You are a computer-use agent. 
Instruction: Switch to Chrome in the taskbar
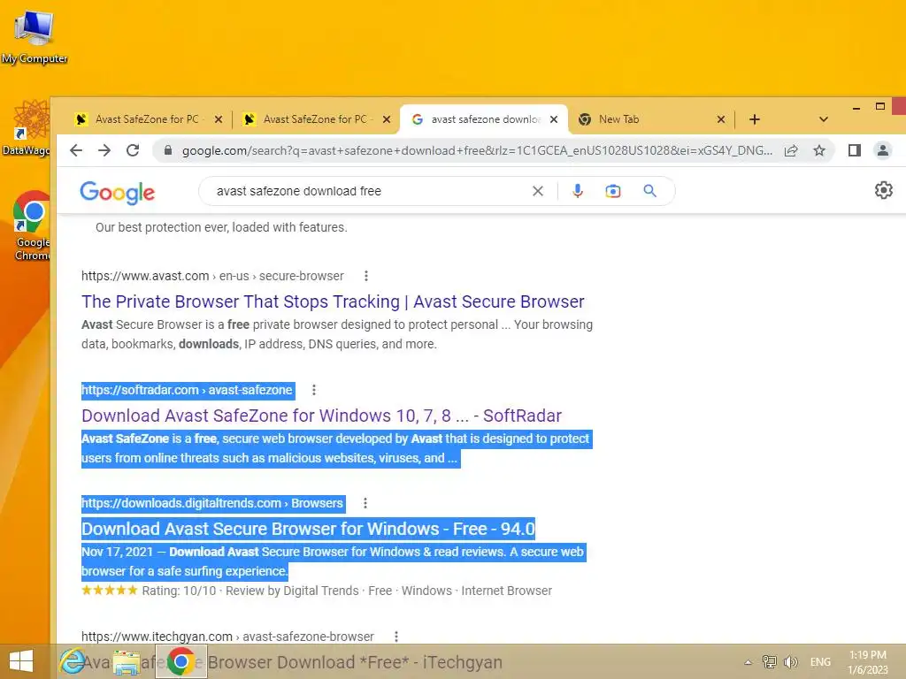pyautogui.click(x=180, y=661)
